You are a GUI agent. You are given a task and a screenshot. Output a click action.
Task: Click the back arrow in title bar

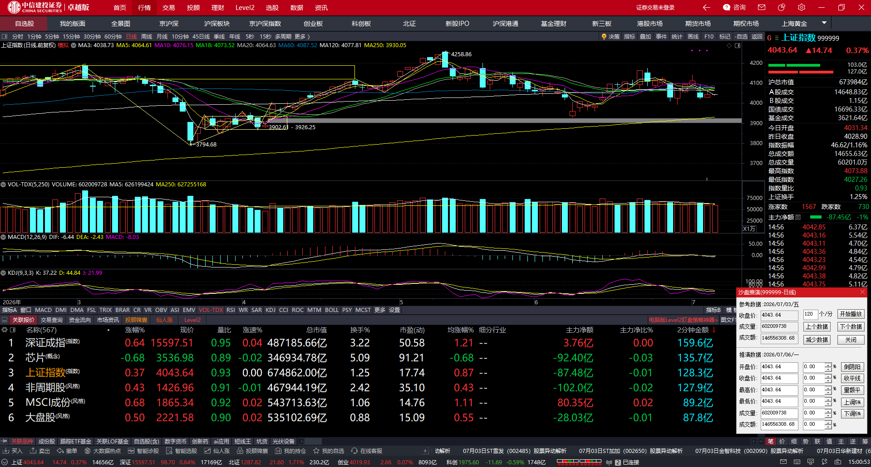coord(706,7)
